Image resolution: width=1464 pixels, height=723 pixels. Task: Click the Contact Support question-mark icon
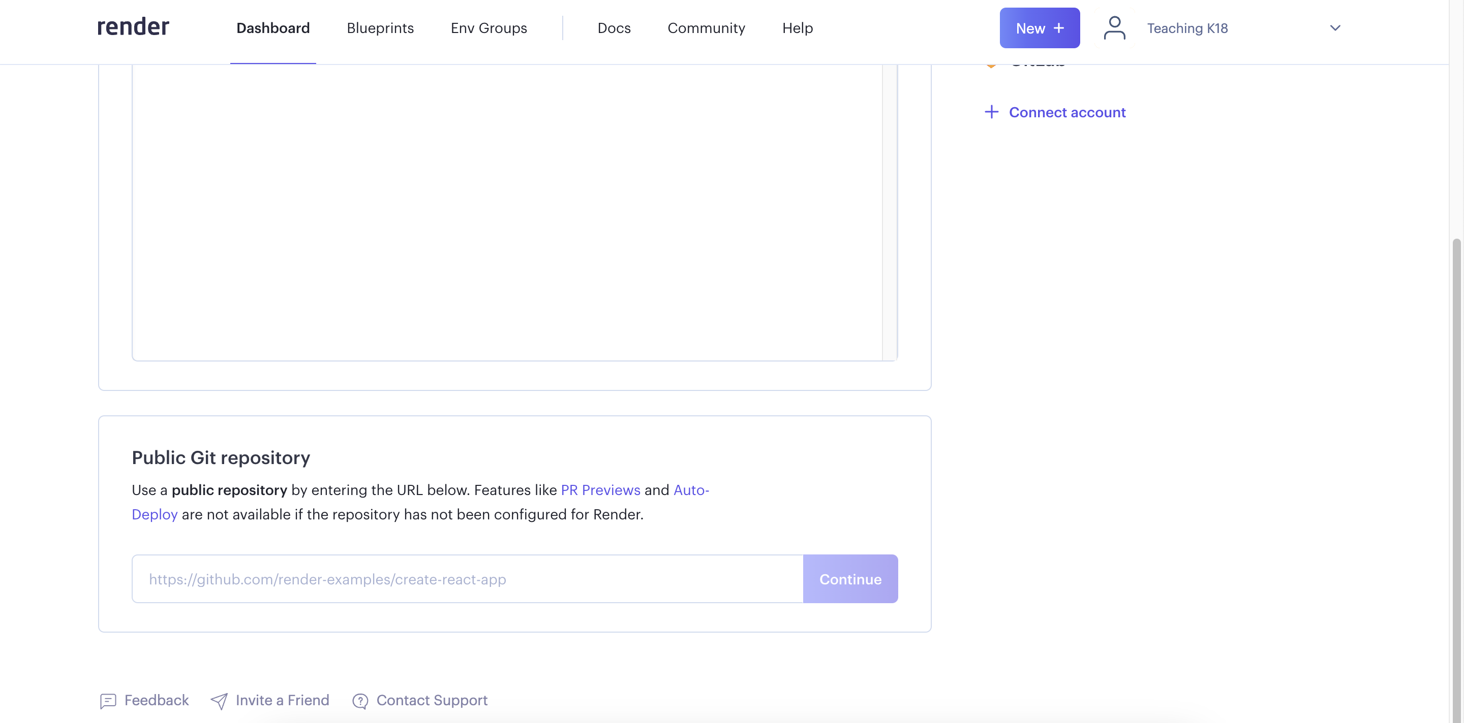[x=360, y=701]
